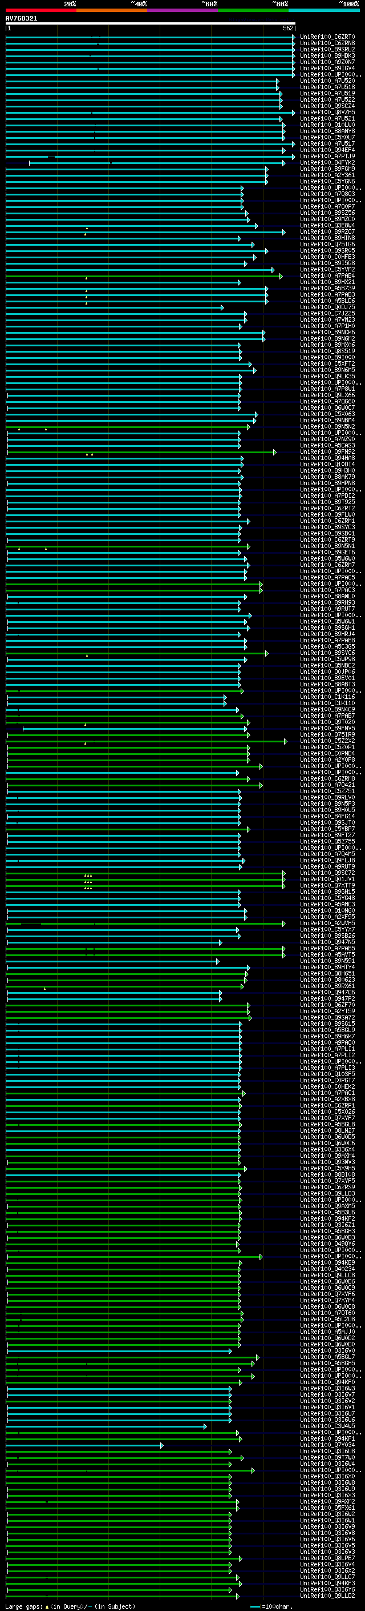
Task: Click the UniRef100_C5YGN6 label
Action: coord(327,181)
